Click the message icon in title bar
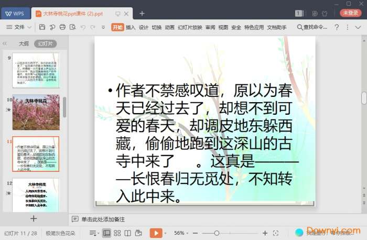 pos(315,13)
